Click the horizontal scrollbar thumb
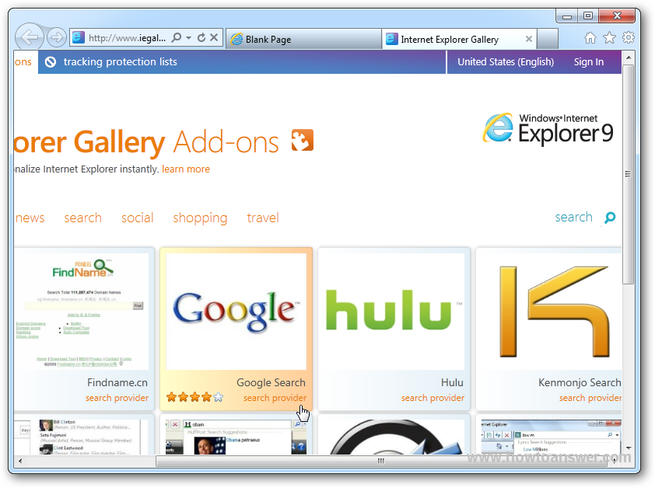Viewport: 655px width, 488px height. [x=380, y=461]
